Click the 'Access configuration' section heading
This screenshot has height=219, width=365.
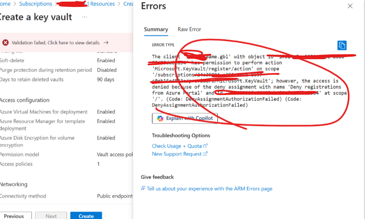tap(25, 100)
